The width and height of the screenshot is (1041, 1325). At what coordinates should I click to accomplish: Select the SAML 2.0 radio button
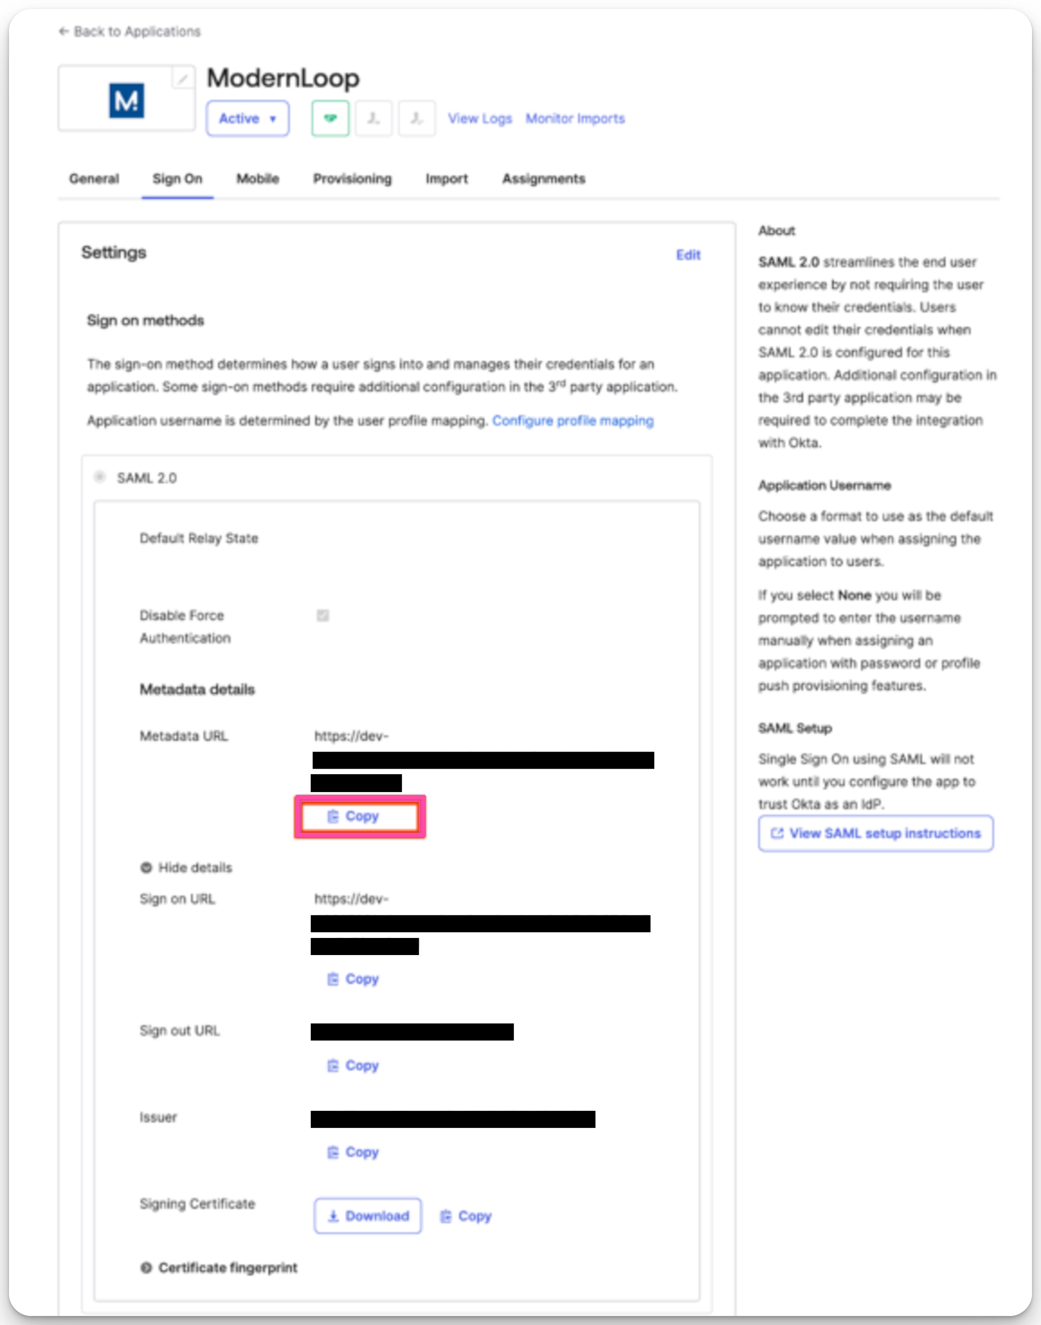100,476
